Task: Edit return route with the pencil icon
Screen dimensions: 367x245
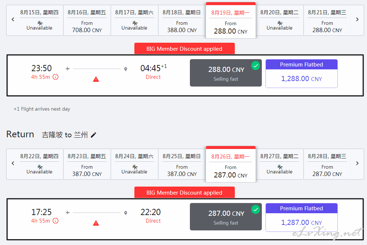Action: point(93,135)
